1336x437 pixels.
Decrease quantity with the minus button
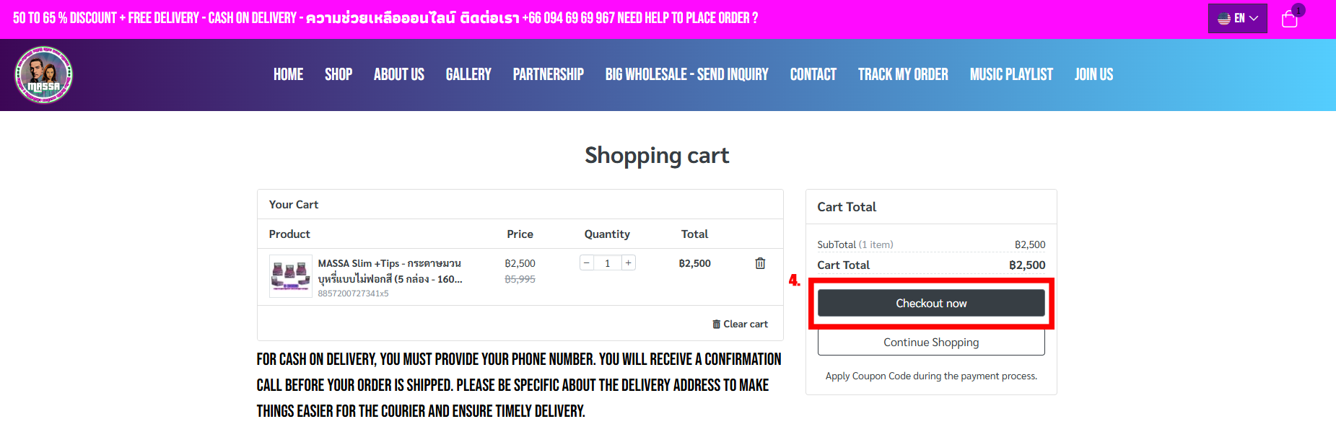[587, 263]
